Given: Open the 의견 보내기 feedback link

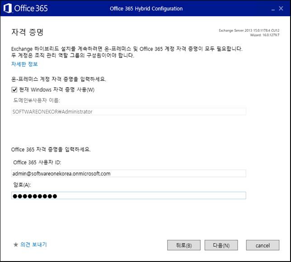Looking at the screenshot, I should 33,244.
